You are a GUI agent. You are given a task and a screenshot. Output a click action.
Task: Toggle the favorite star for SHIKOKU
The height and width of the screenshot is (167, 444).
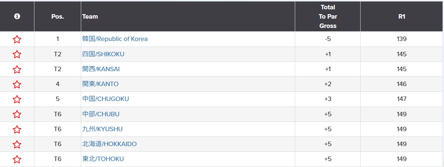click(17, 54)
